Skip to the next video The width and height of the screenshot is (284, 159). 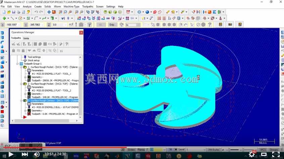click(x=25, y=154)
